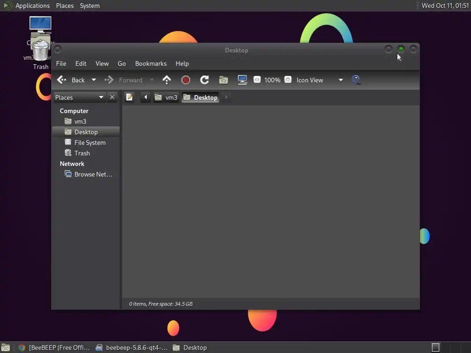Image resolution: width=471 pixels, height=353 pixels.
Task: Open the Edit menu
Action: tap(81, 63)
